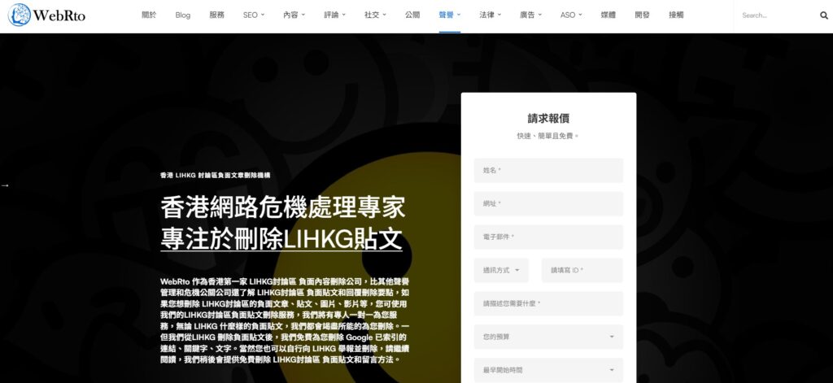The height and width of the screenshot is (383, 833).
Task: Click the 姓名 input field
Action: point(548,171)
